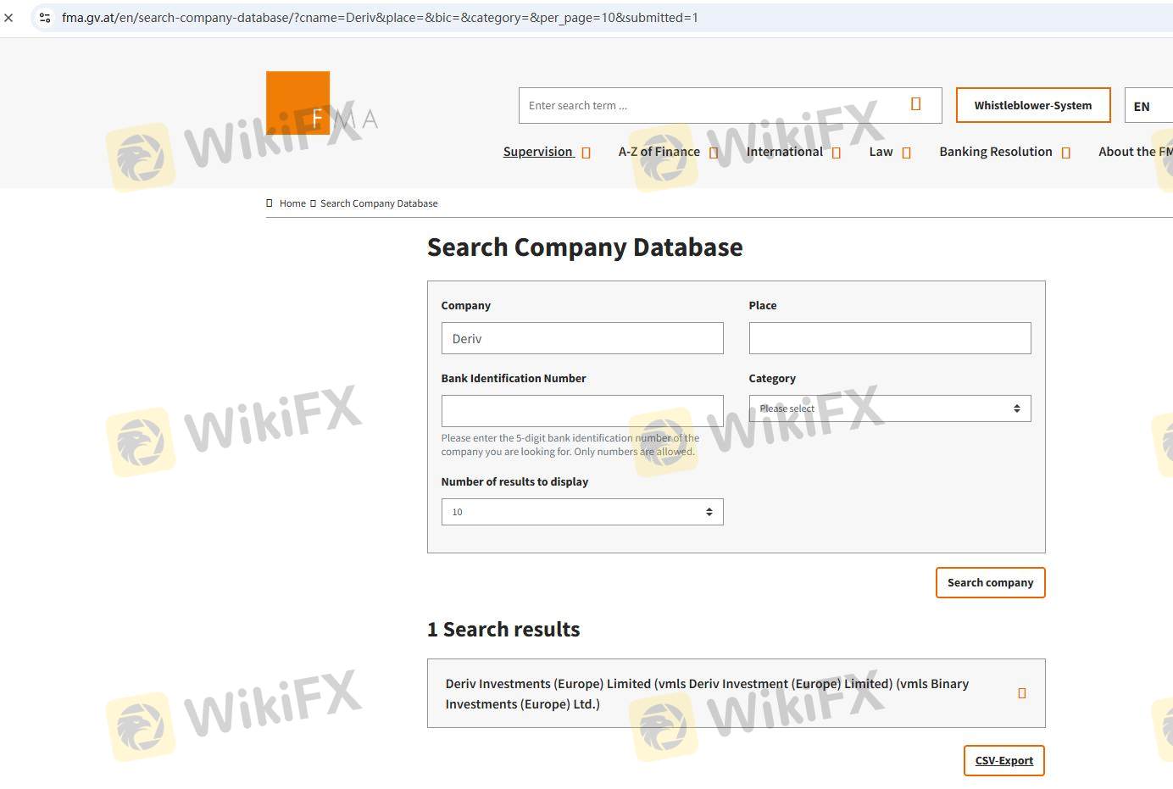Click the FMA orange logo

(x=298, y=103)
